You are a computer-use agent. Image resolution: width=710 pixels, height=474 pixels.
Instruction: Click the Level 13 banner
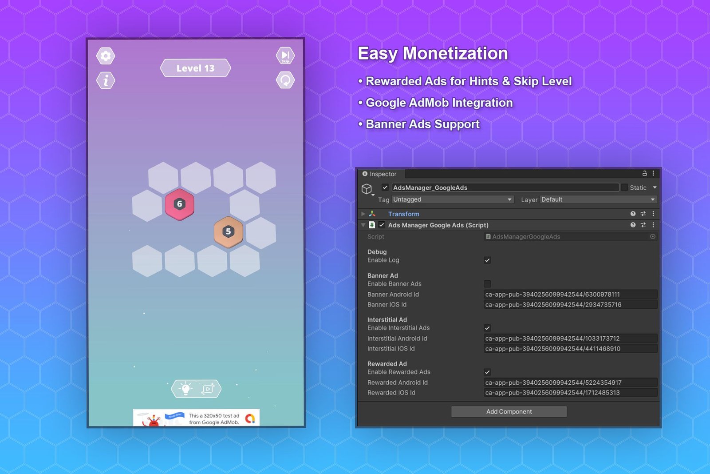(195, 68)
